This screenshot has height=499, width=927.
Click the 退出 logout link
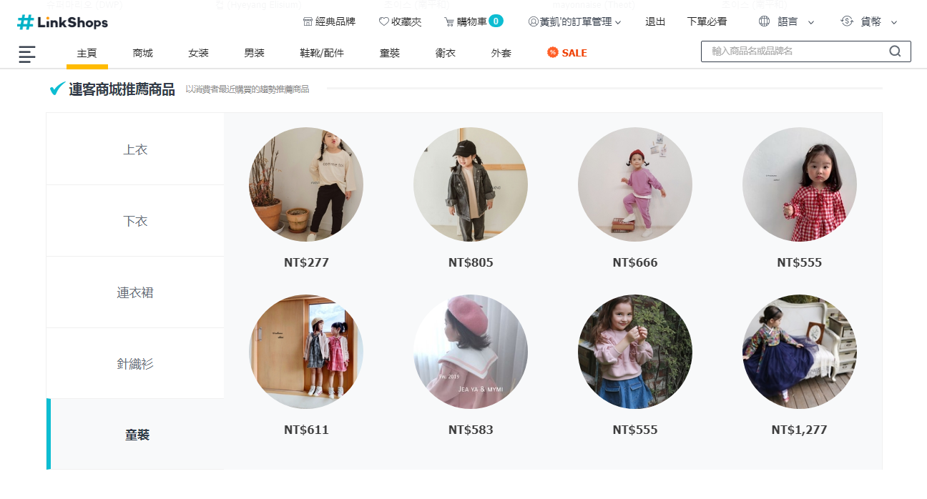[x=655, y=21]
